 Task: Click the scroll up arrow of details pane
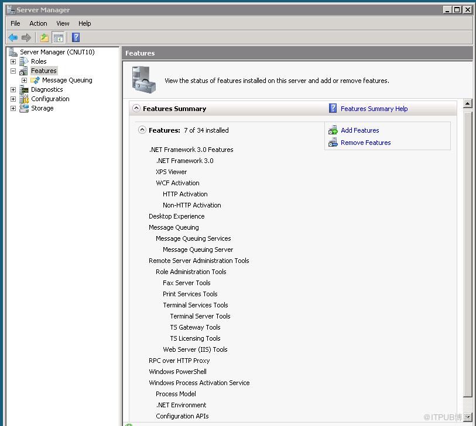467,103
